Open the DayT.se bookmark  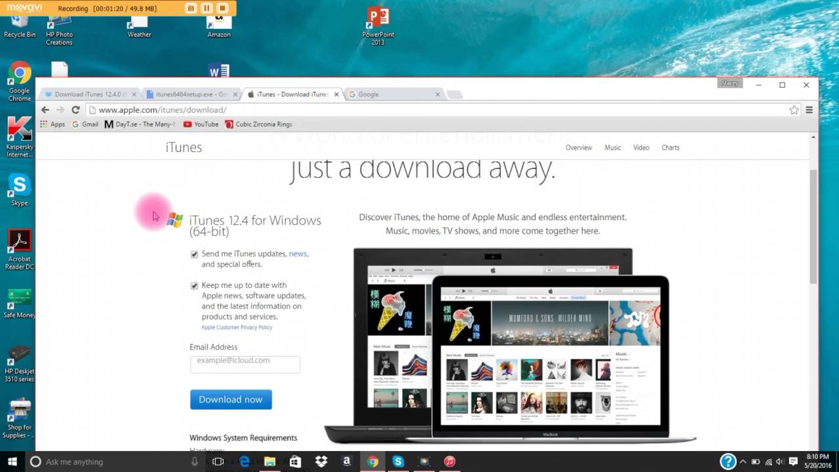click(x=140, y=124)
